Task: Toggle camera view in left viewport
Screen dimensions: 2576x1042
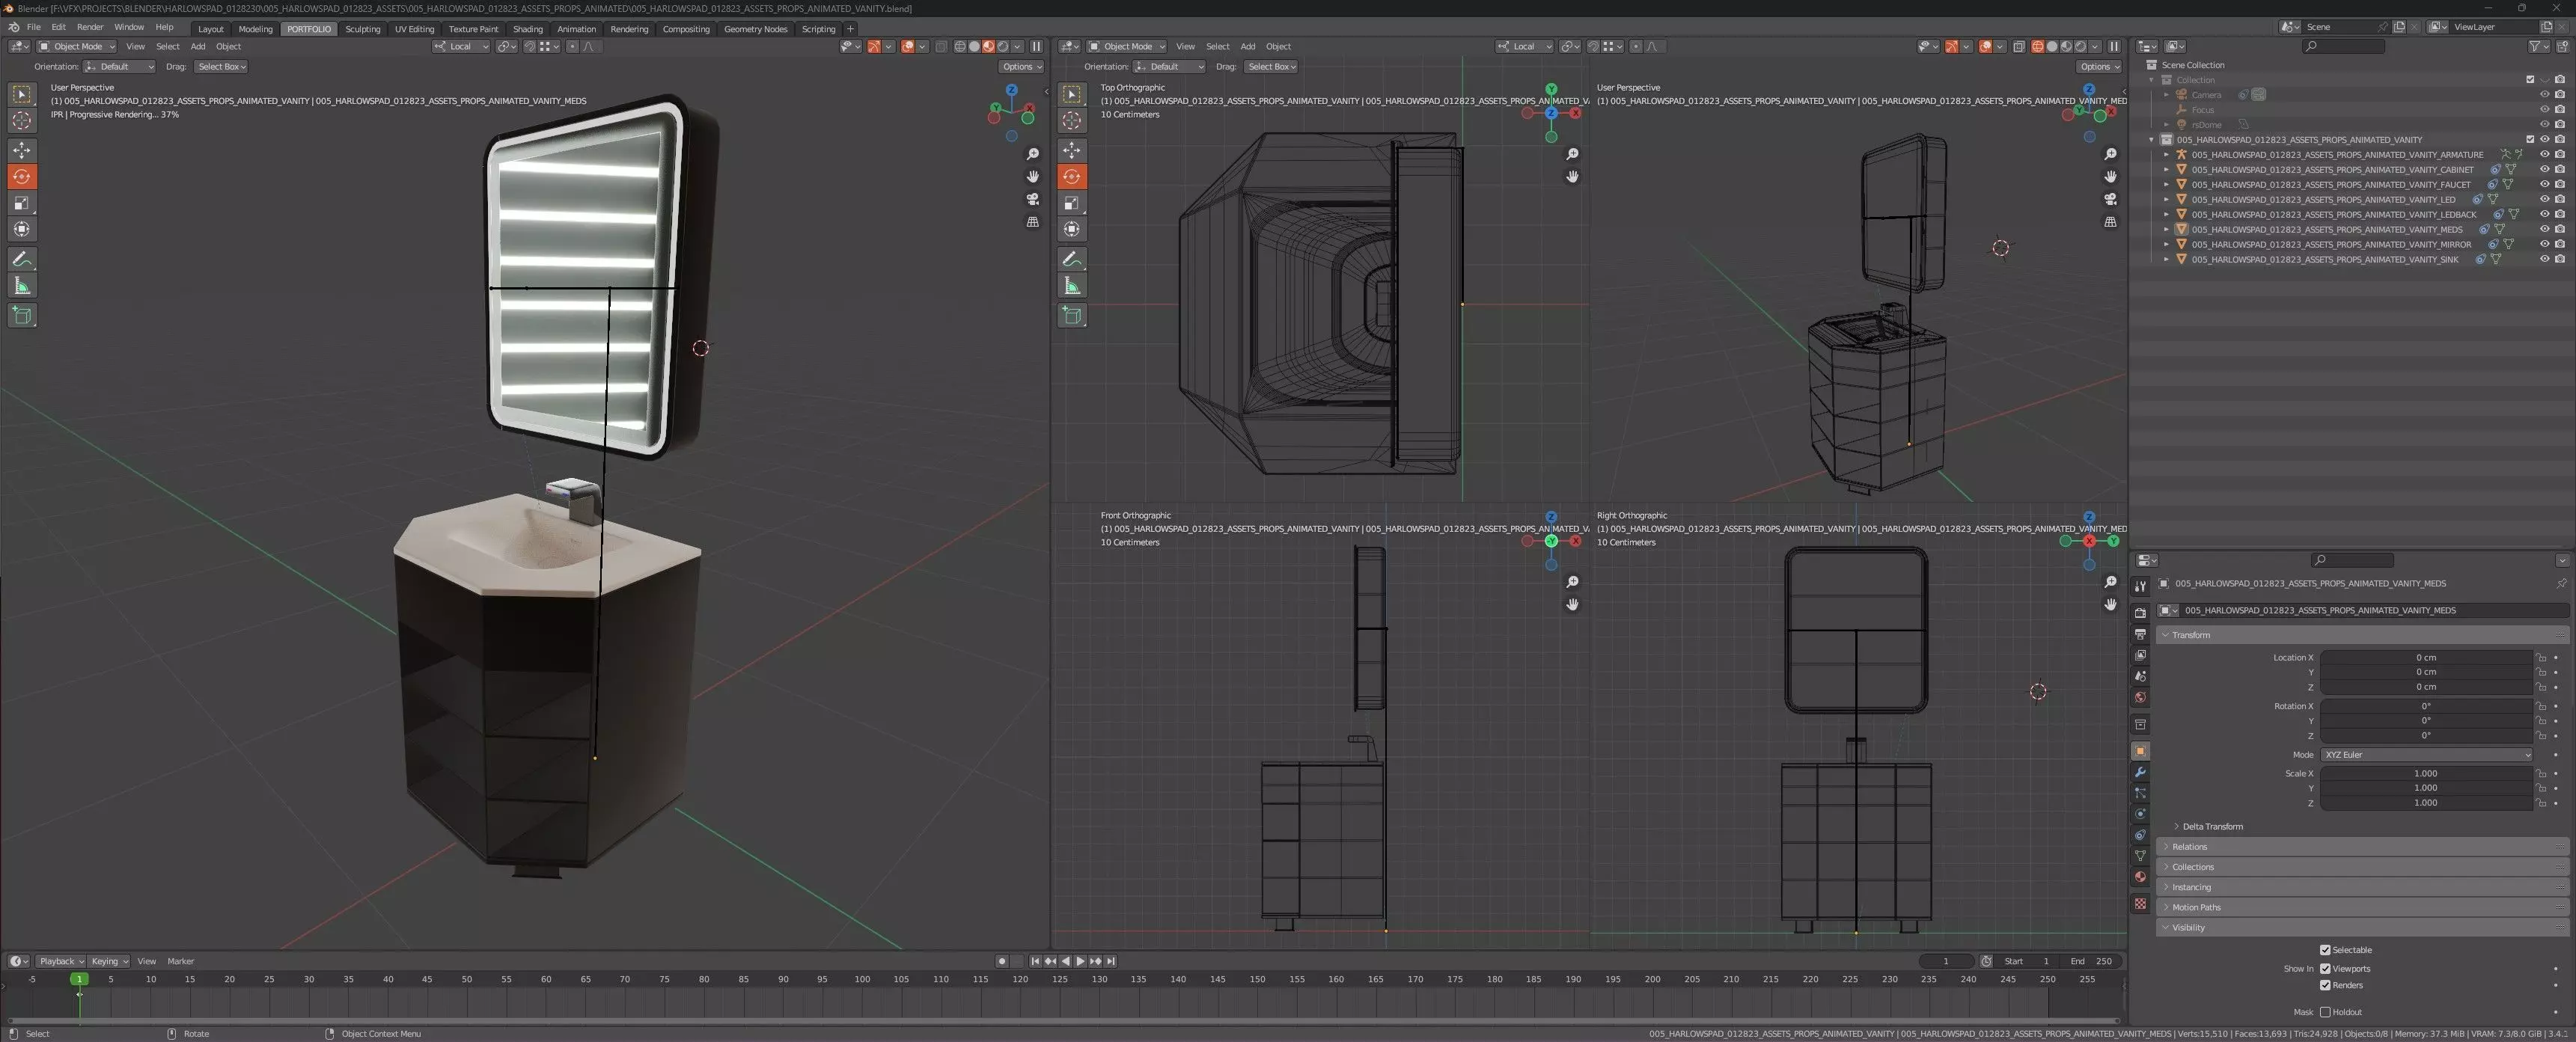Action: tap(1033, 199)
